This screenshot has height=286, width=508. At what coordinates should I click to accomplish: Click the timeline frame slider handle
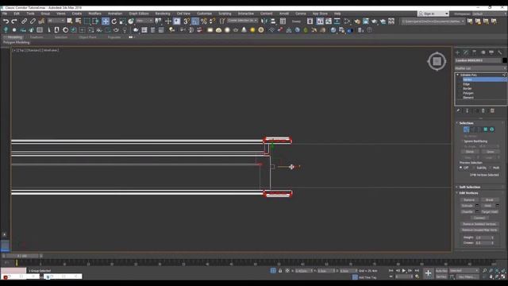(x=22, y=256)
